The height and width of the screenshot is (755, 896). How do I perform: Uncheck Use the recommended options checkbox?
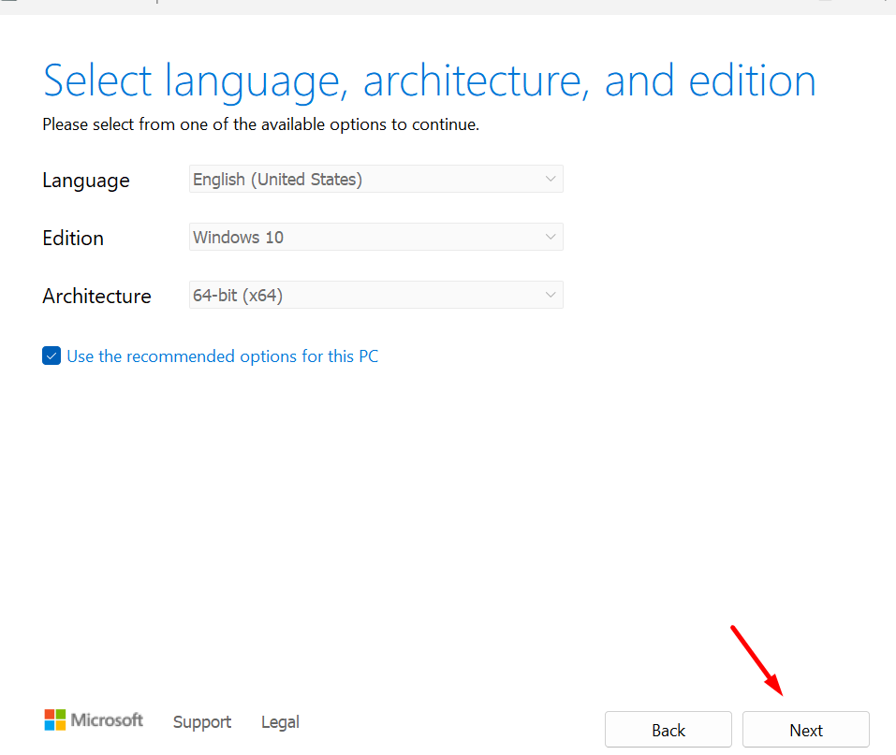(x=51, y=356)
